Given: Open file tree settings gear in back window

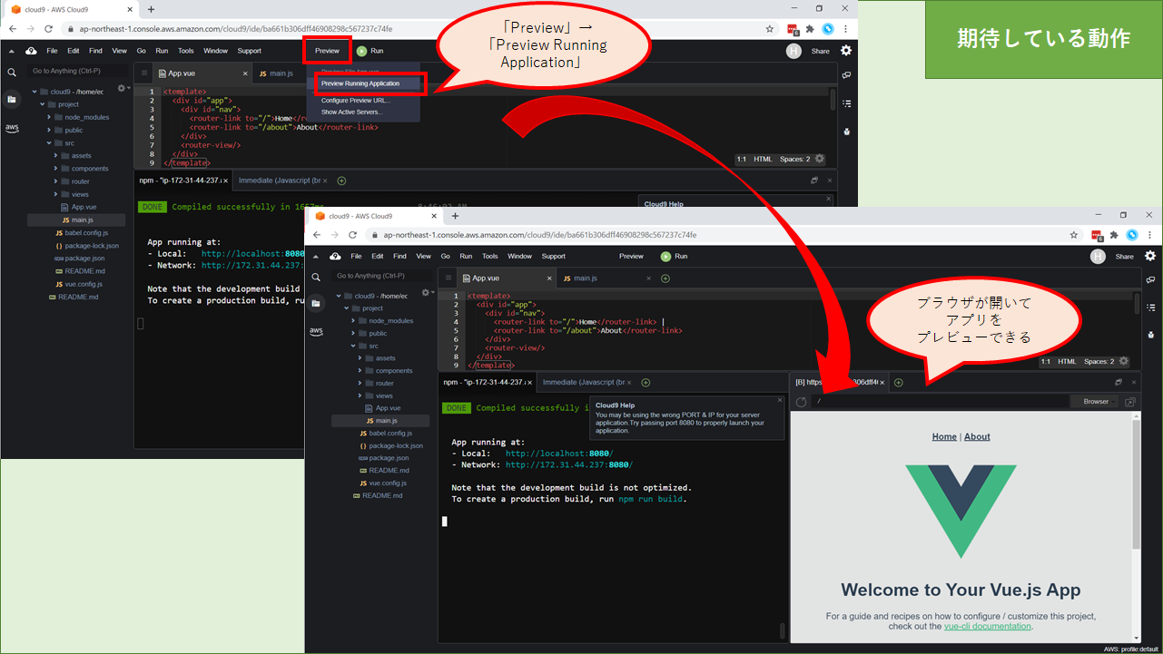Looking at the screenshot, I should pos(122,88).
